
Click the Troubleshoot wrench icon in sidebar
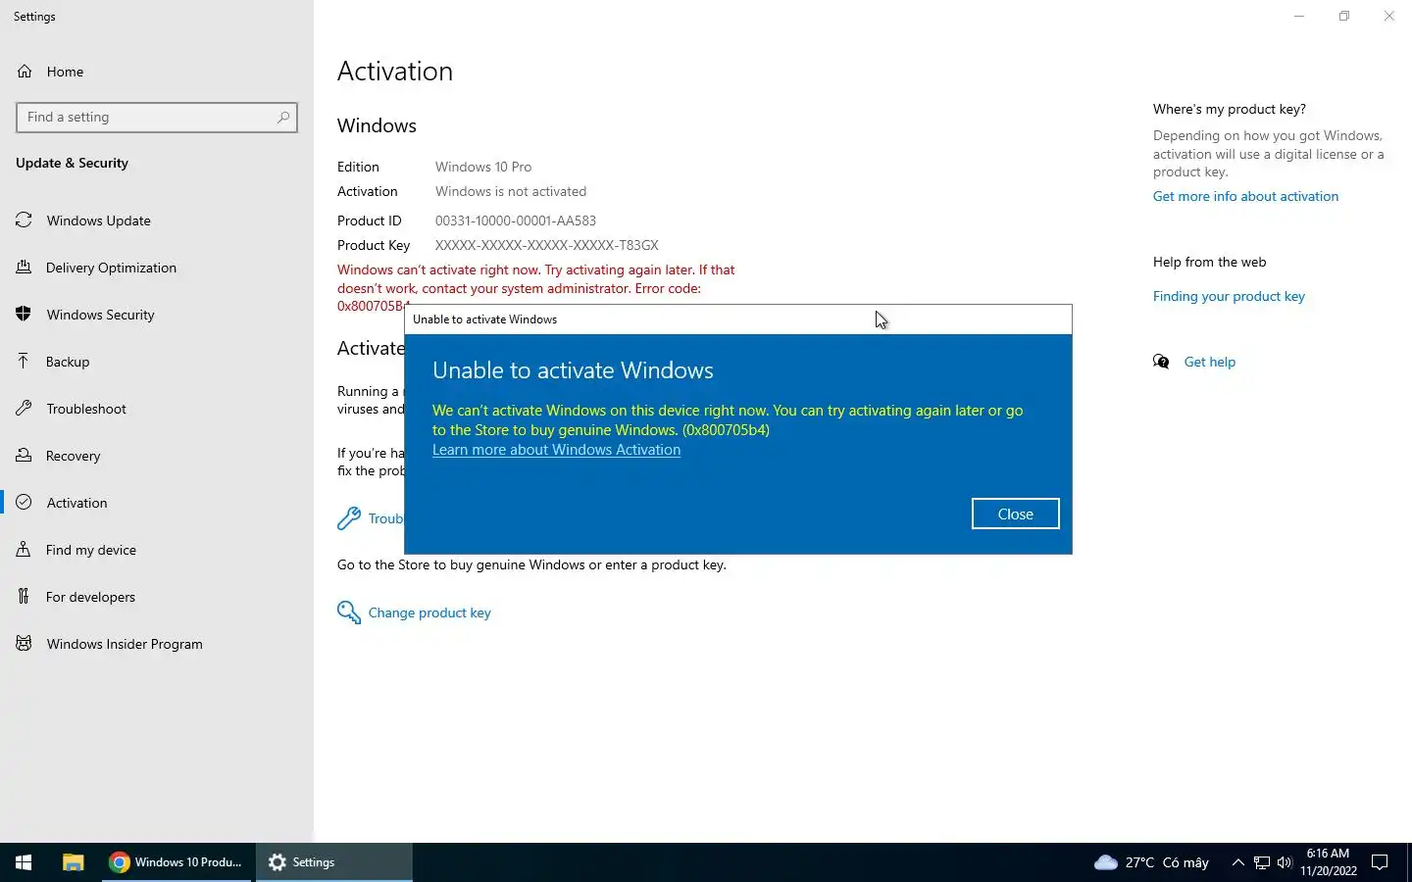tap(25, 409)
